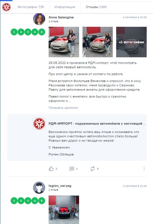This screenshot has width=153, height=224.
Task: Open Anna Salangina's profile avatar
Action: coord(39,19)
